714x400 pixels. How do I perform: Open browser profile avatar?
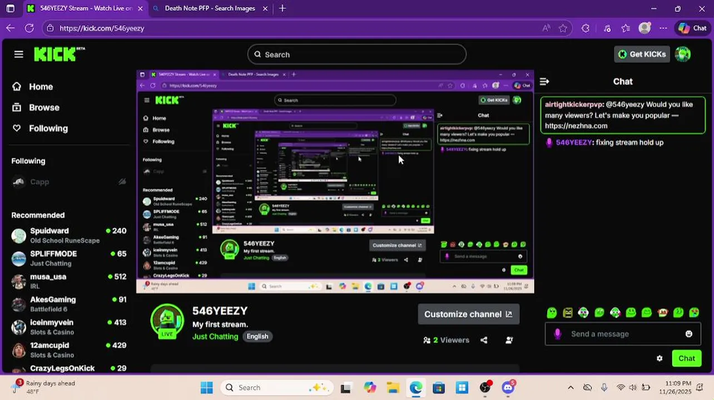(644, 28)
